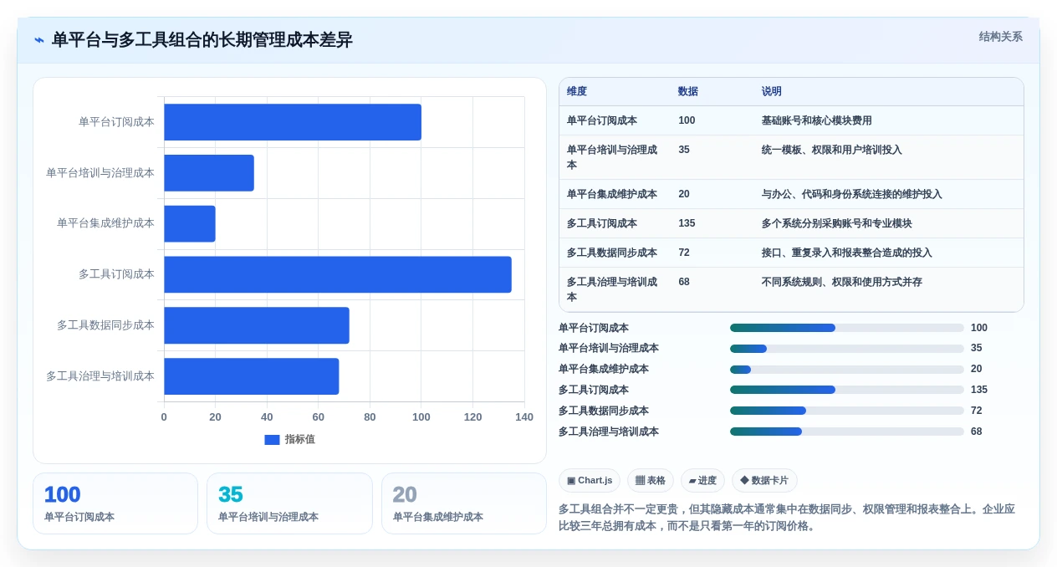
Task: Click the 单平台集成维护成本 progress bar
Action: (x=847, y=370)
